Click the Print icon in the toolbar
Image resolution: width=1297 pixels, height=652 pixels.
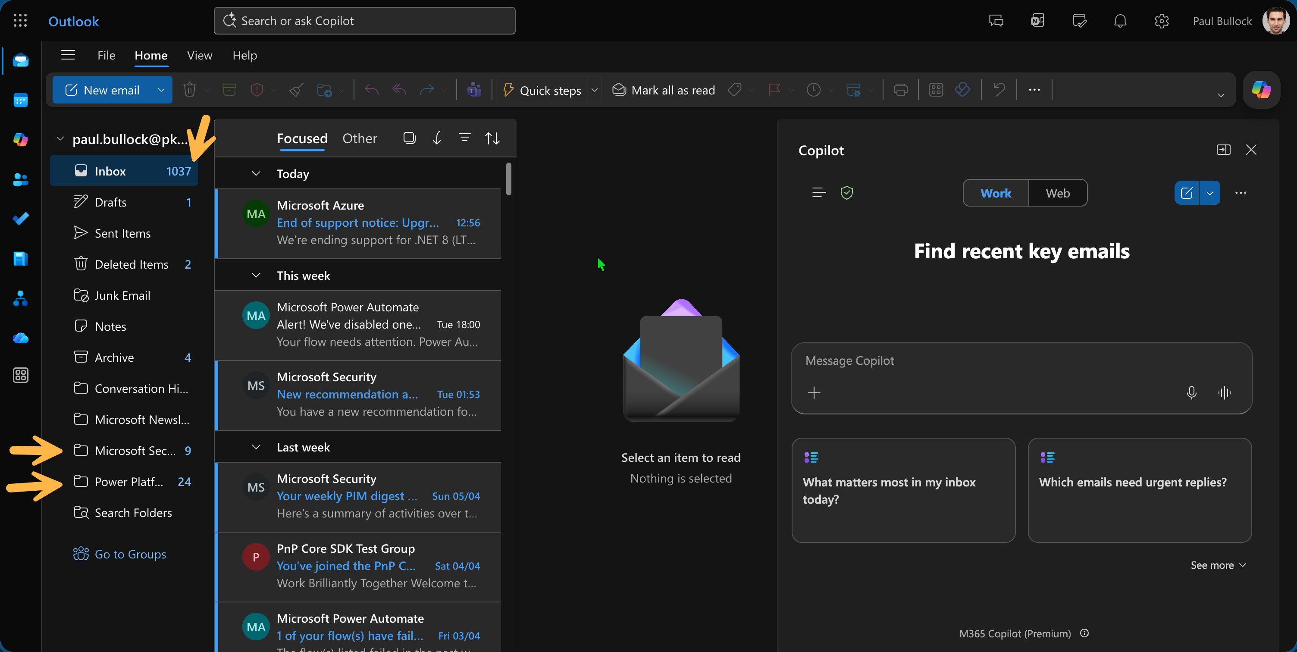coord(900,90)
